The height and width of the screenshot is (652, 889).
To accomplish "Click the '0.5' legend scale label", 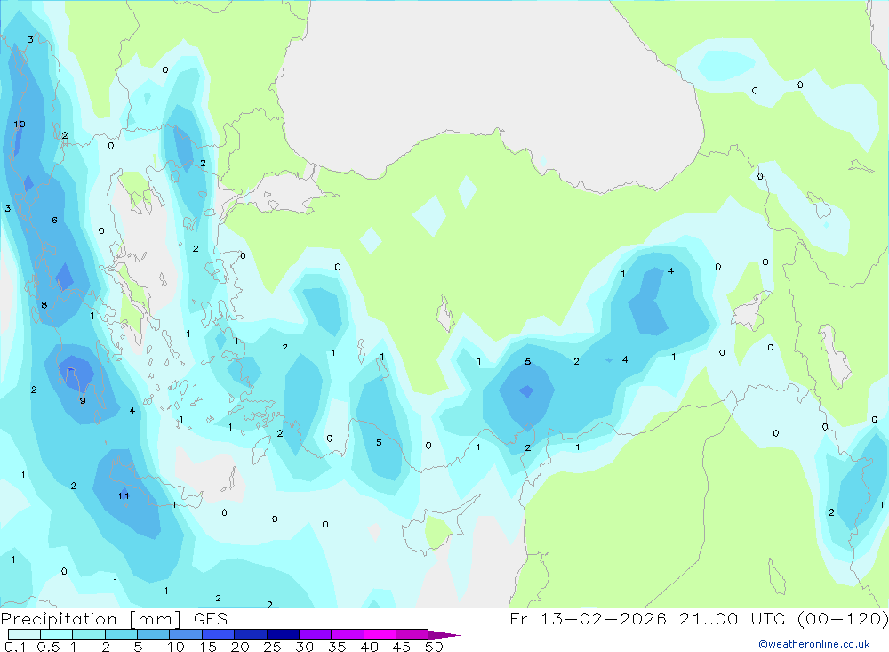I will 48,647.
